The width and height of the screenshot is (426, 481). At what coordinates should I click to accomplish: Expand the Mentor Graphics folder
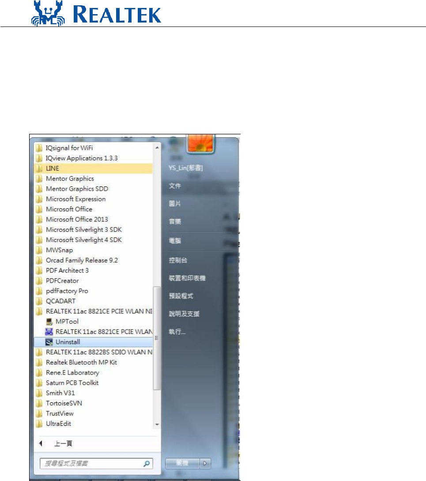(x=93, y=178)
